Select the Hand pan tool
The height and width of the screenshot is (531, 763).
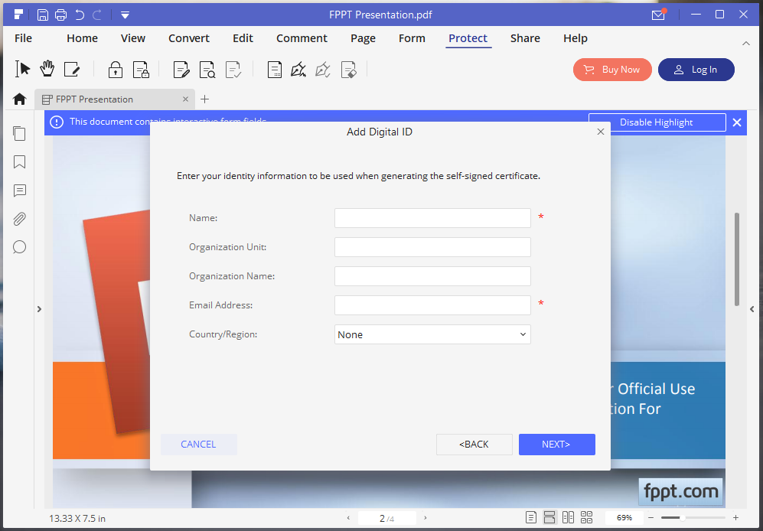coord(47,70)
